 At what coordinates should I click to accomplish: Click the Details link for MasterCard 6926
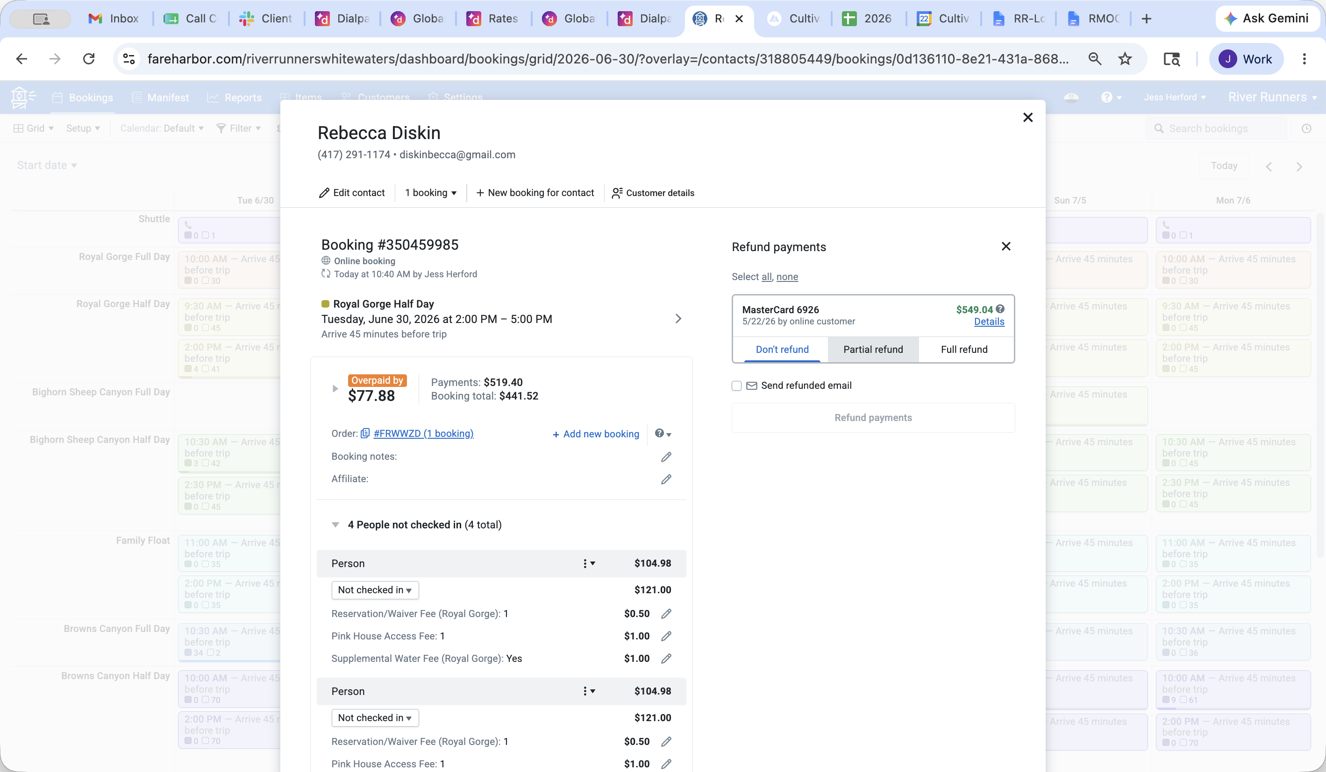989,322
